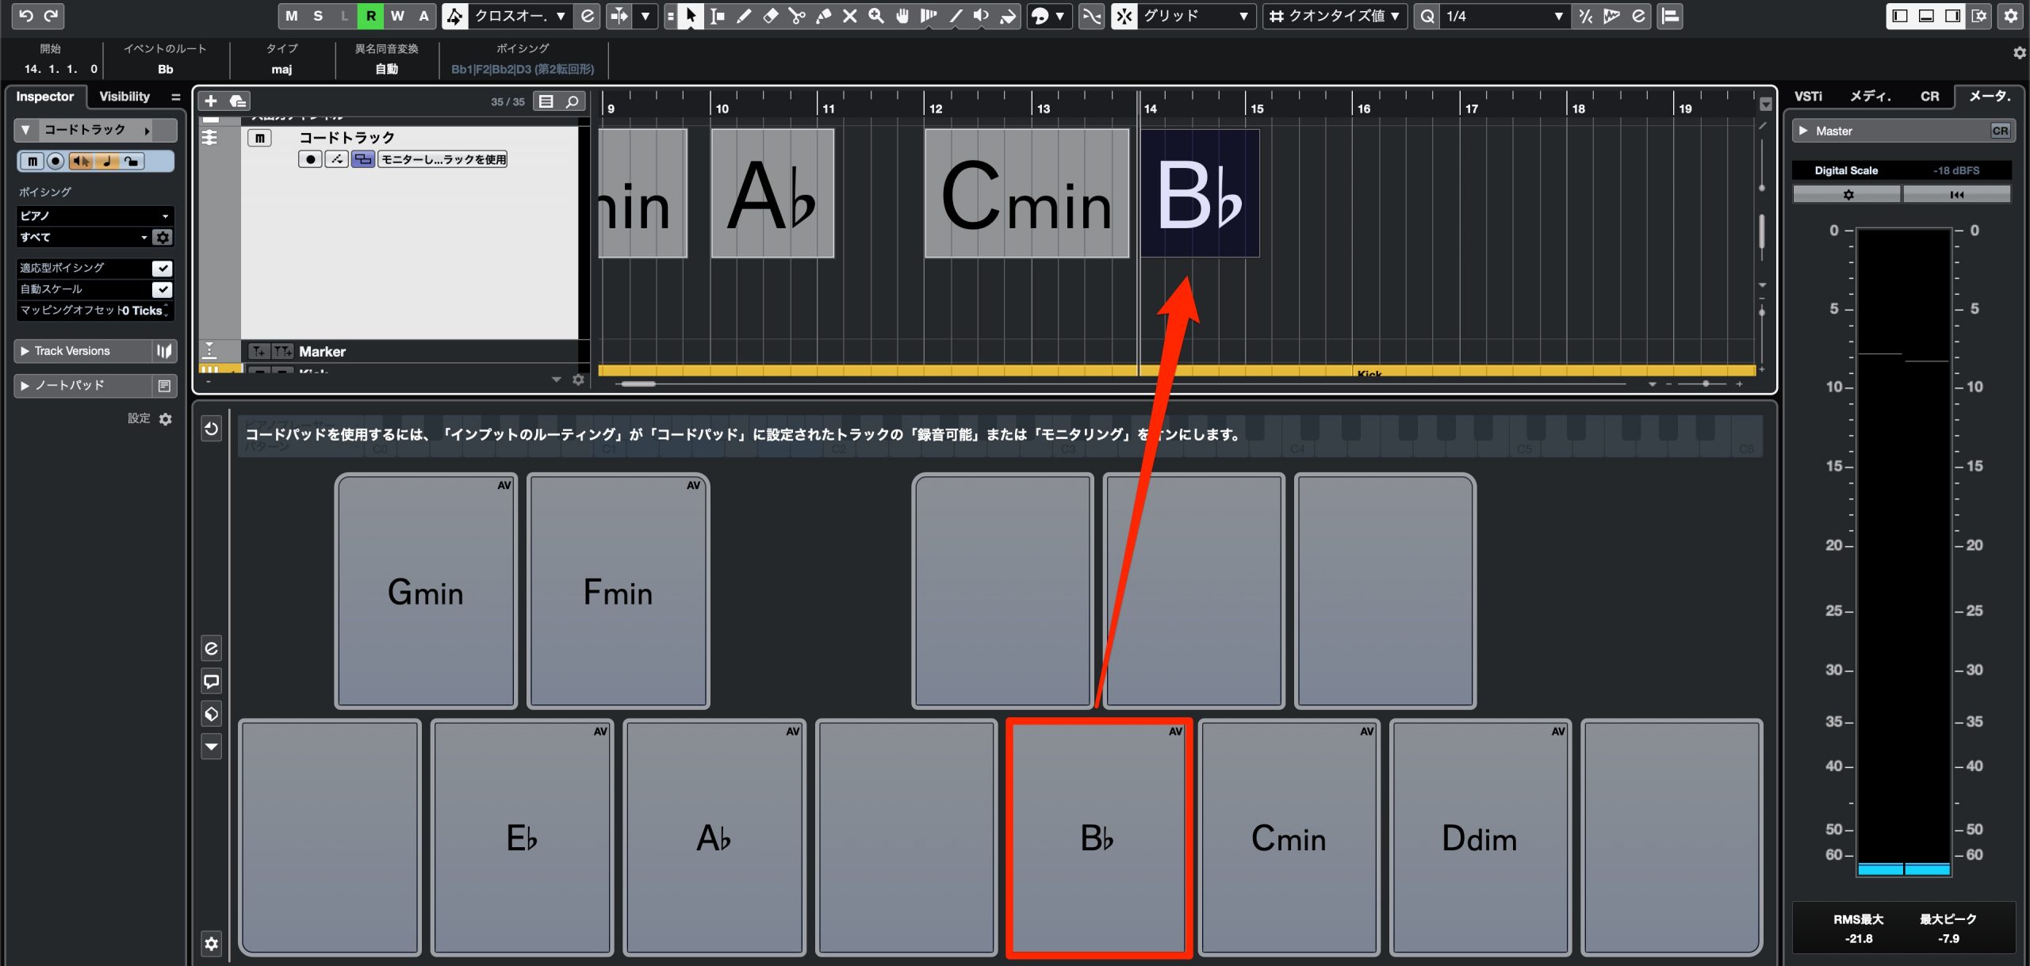Toggle the green Read (R) automation button
The width and height of the screenshot is (2030, 966).
click(370, 16)
